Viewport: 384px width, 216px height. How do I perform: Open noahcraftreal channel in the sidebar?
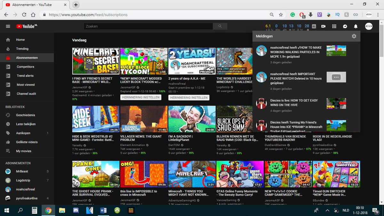click(27, 189)
